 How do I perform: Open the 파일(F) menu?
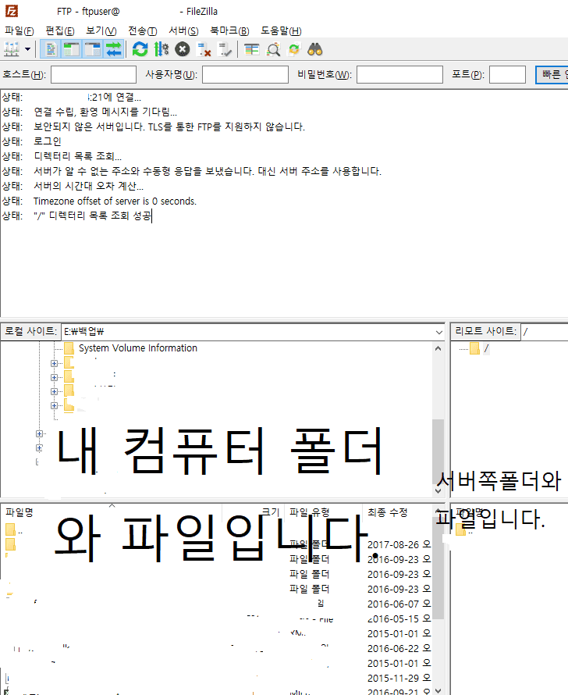[x=19, y=31]
